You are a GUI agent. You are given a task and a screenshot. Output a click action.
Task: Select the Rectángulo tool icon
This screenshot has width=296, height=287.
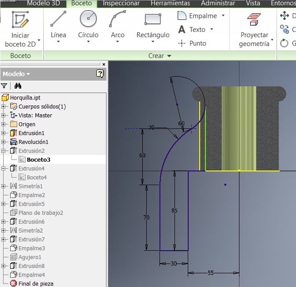point(153,19)
